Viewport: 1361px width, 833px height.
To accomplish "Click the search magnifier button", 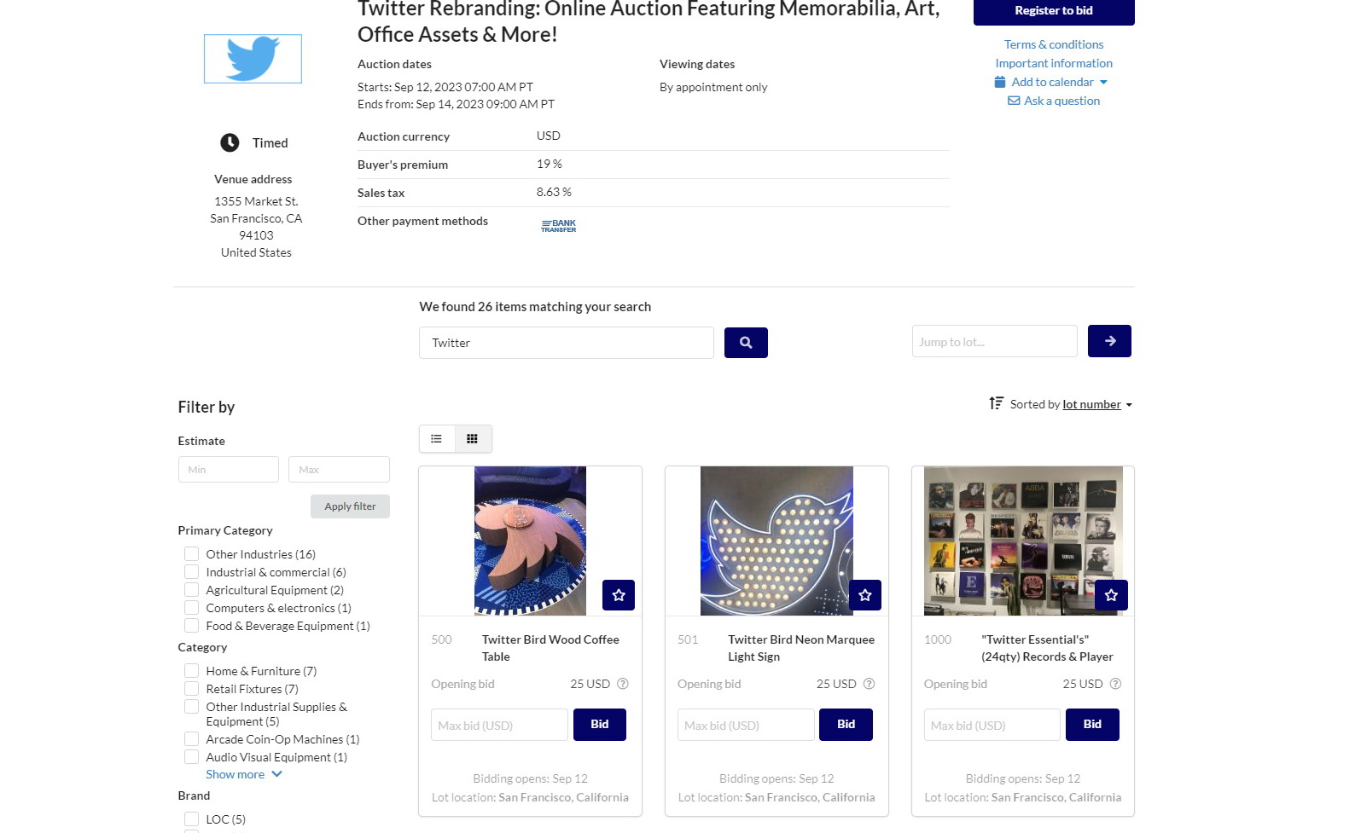I will tap(746, 343).
